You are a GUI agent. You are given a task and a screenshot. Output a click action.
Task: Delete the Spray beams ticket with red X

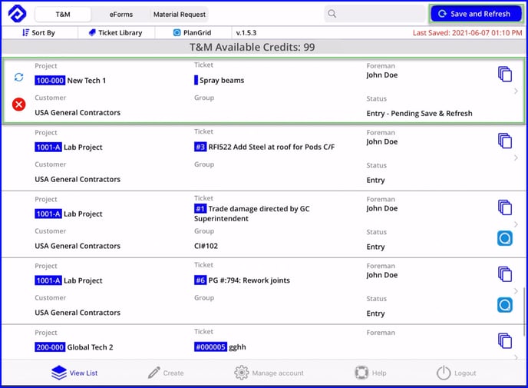[x=19, y=104]
